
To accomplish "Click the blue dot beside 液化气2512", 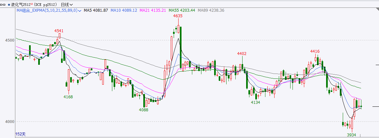I will pos(9,5).
